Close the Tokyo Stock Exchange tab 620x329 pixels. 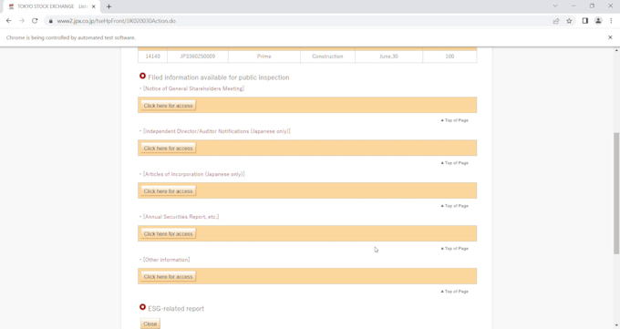(94, 6)
